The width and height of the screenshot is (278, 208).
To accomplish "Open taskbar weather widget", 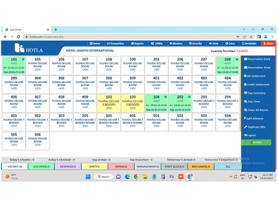I will (x=12, y=176).
